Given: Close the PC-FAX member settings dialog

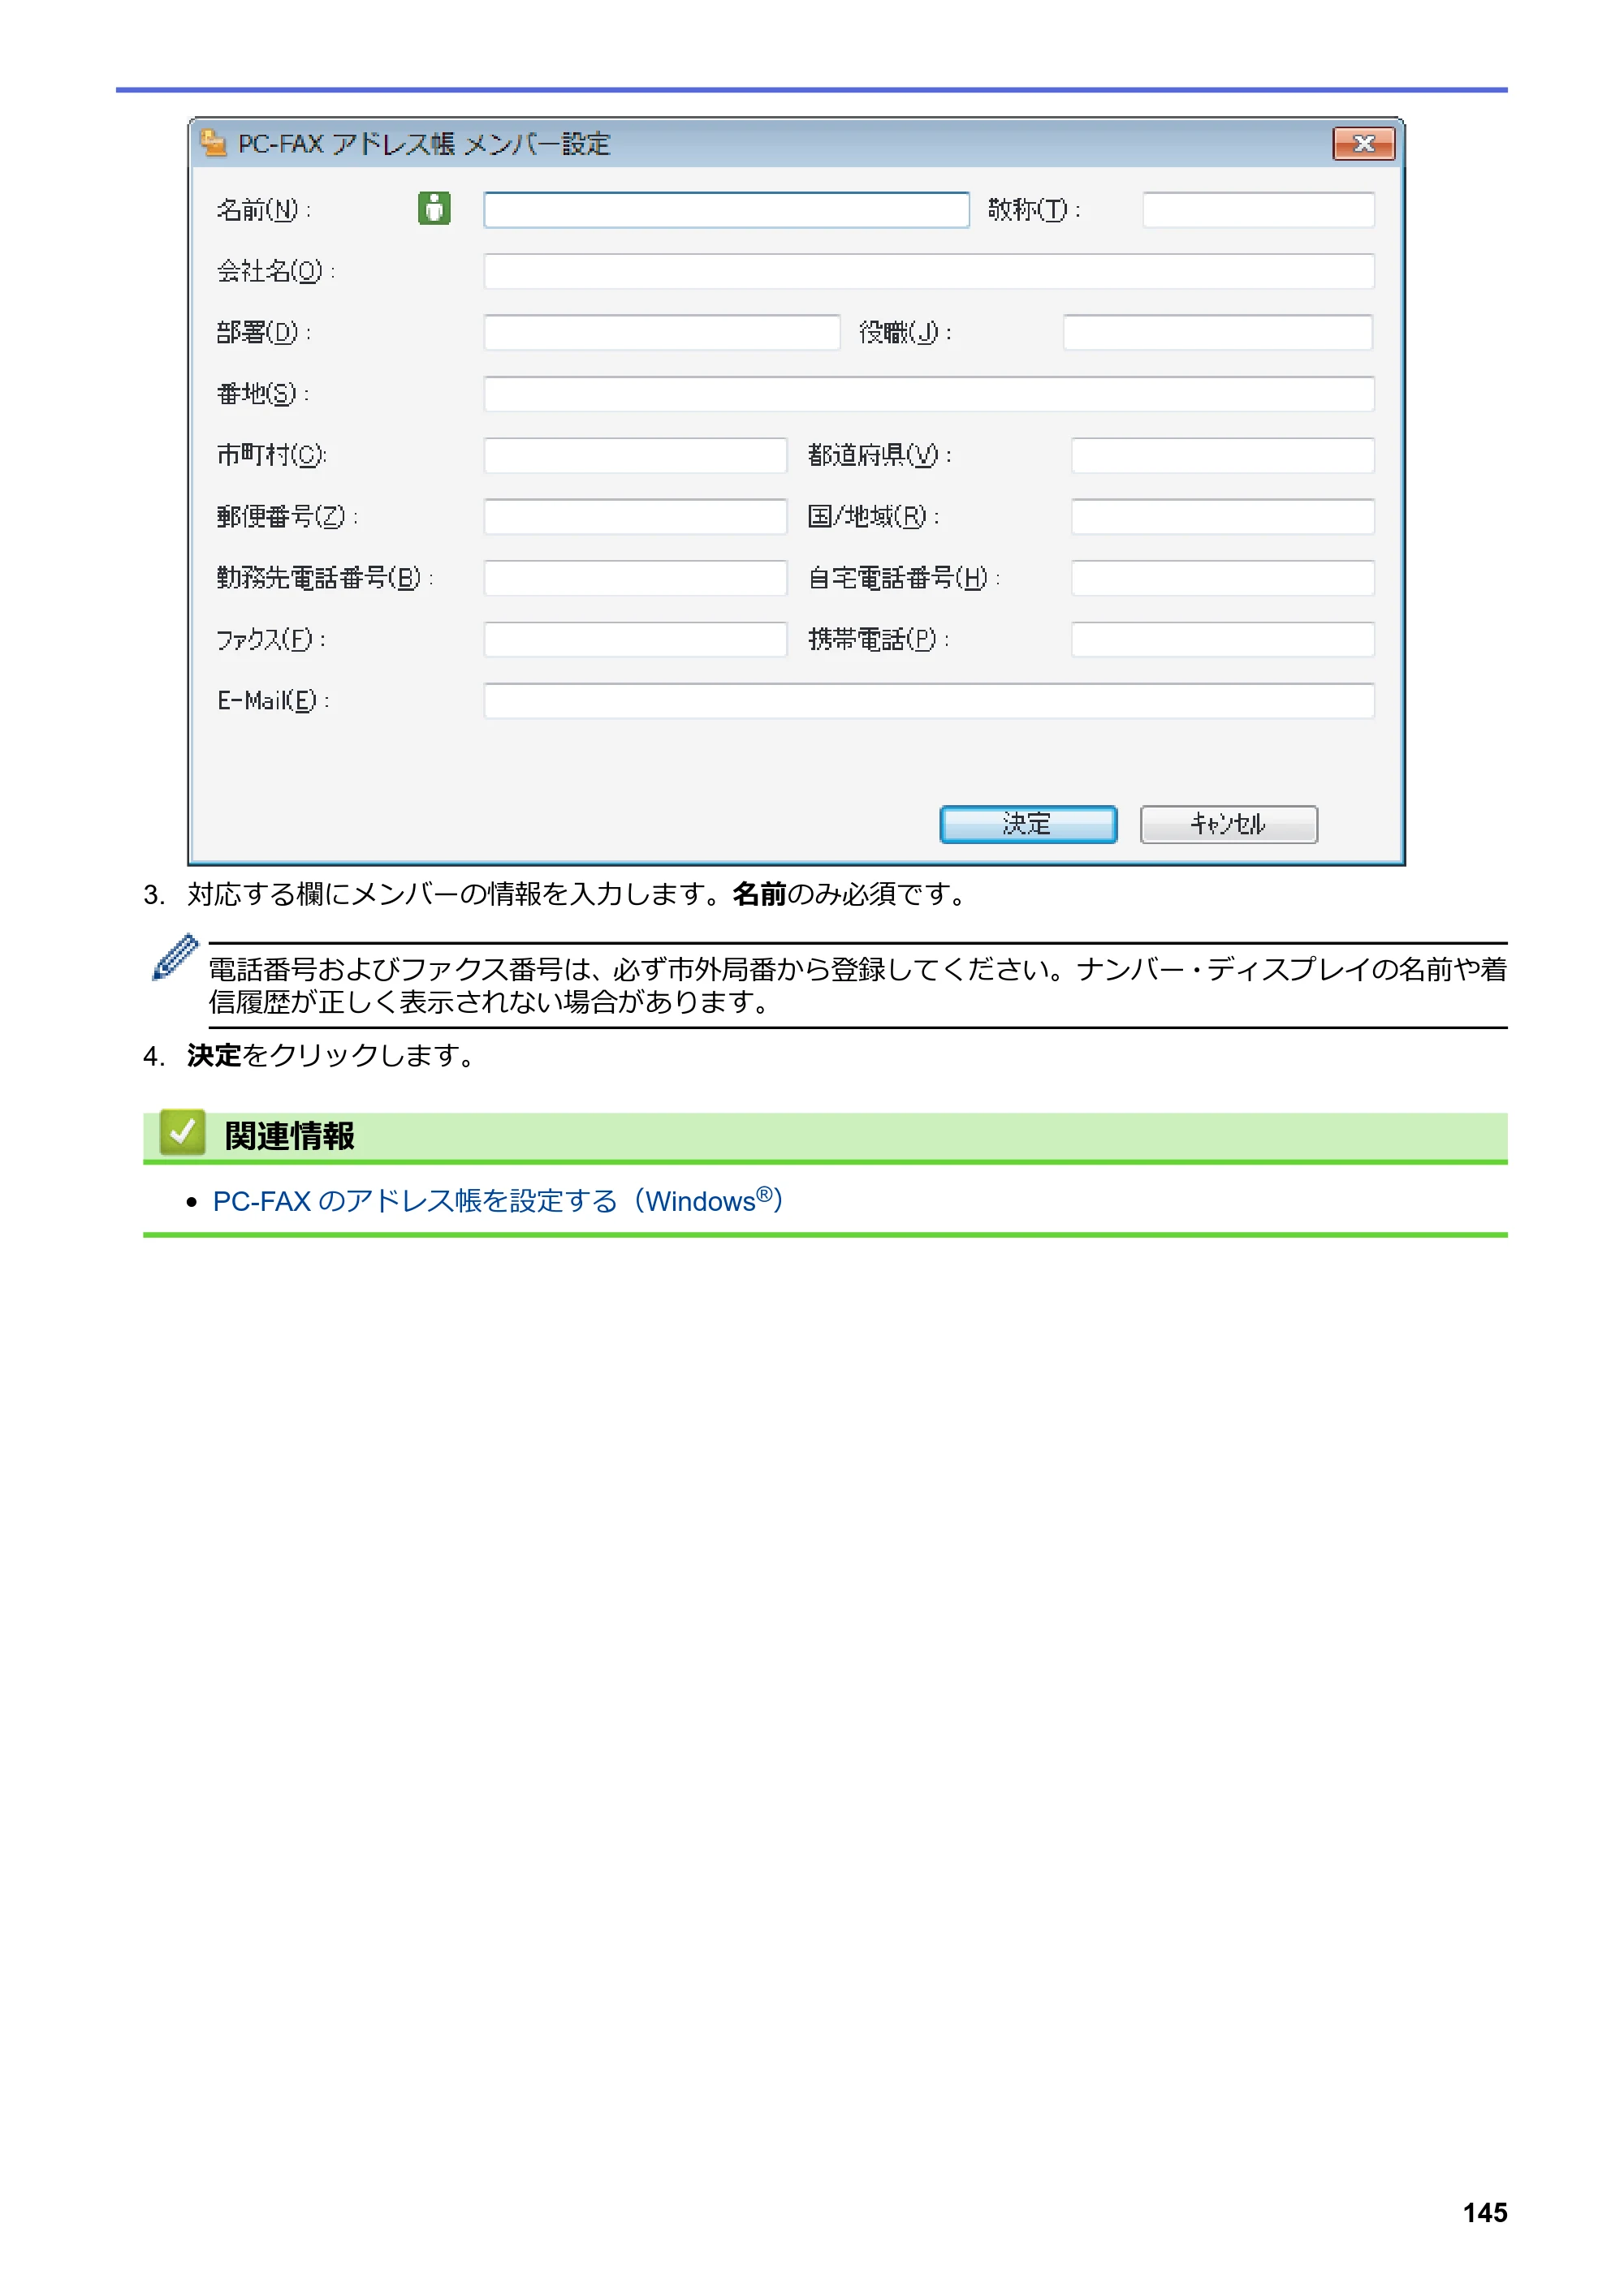Looking at the screenshot, I should [x=1364, y=144].
